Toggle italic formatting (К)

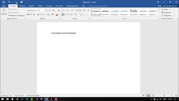[x=31, y=14]
